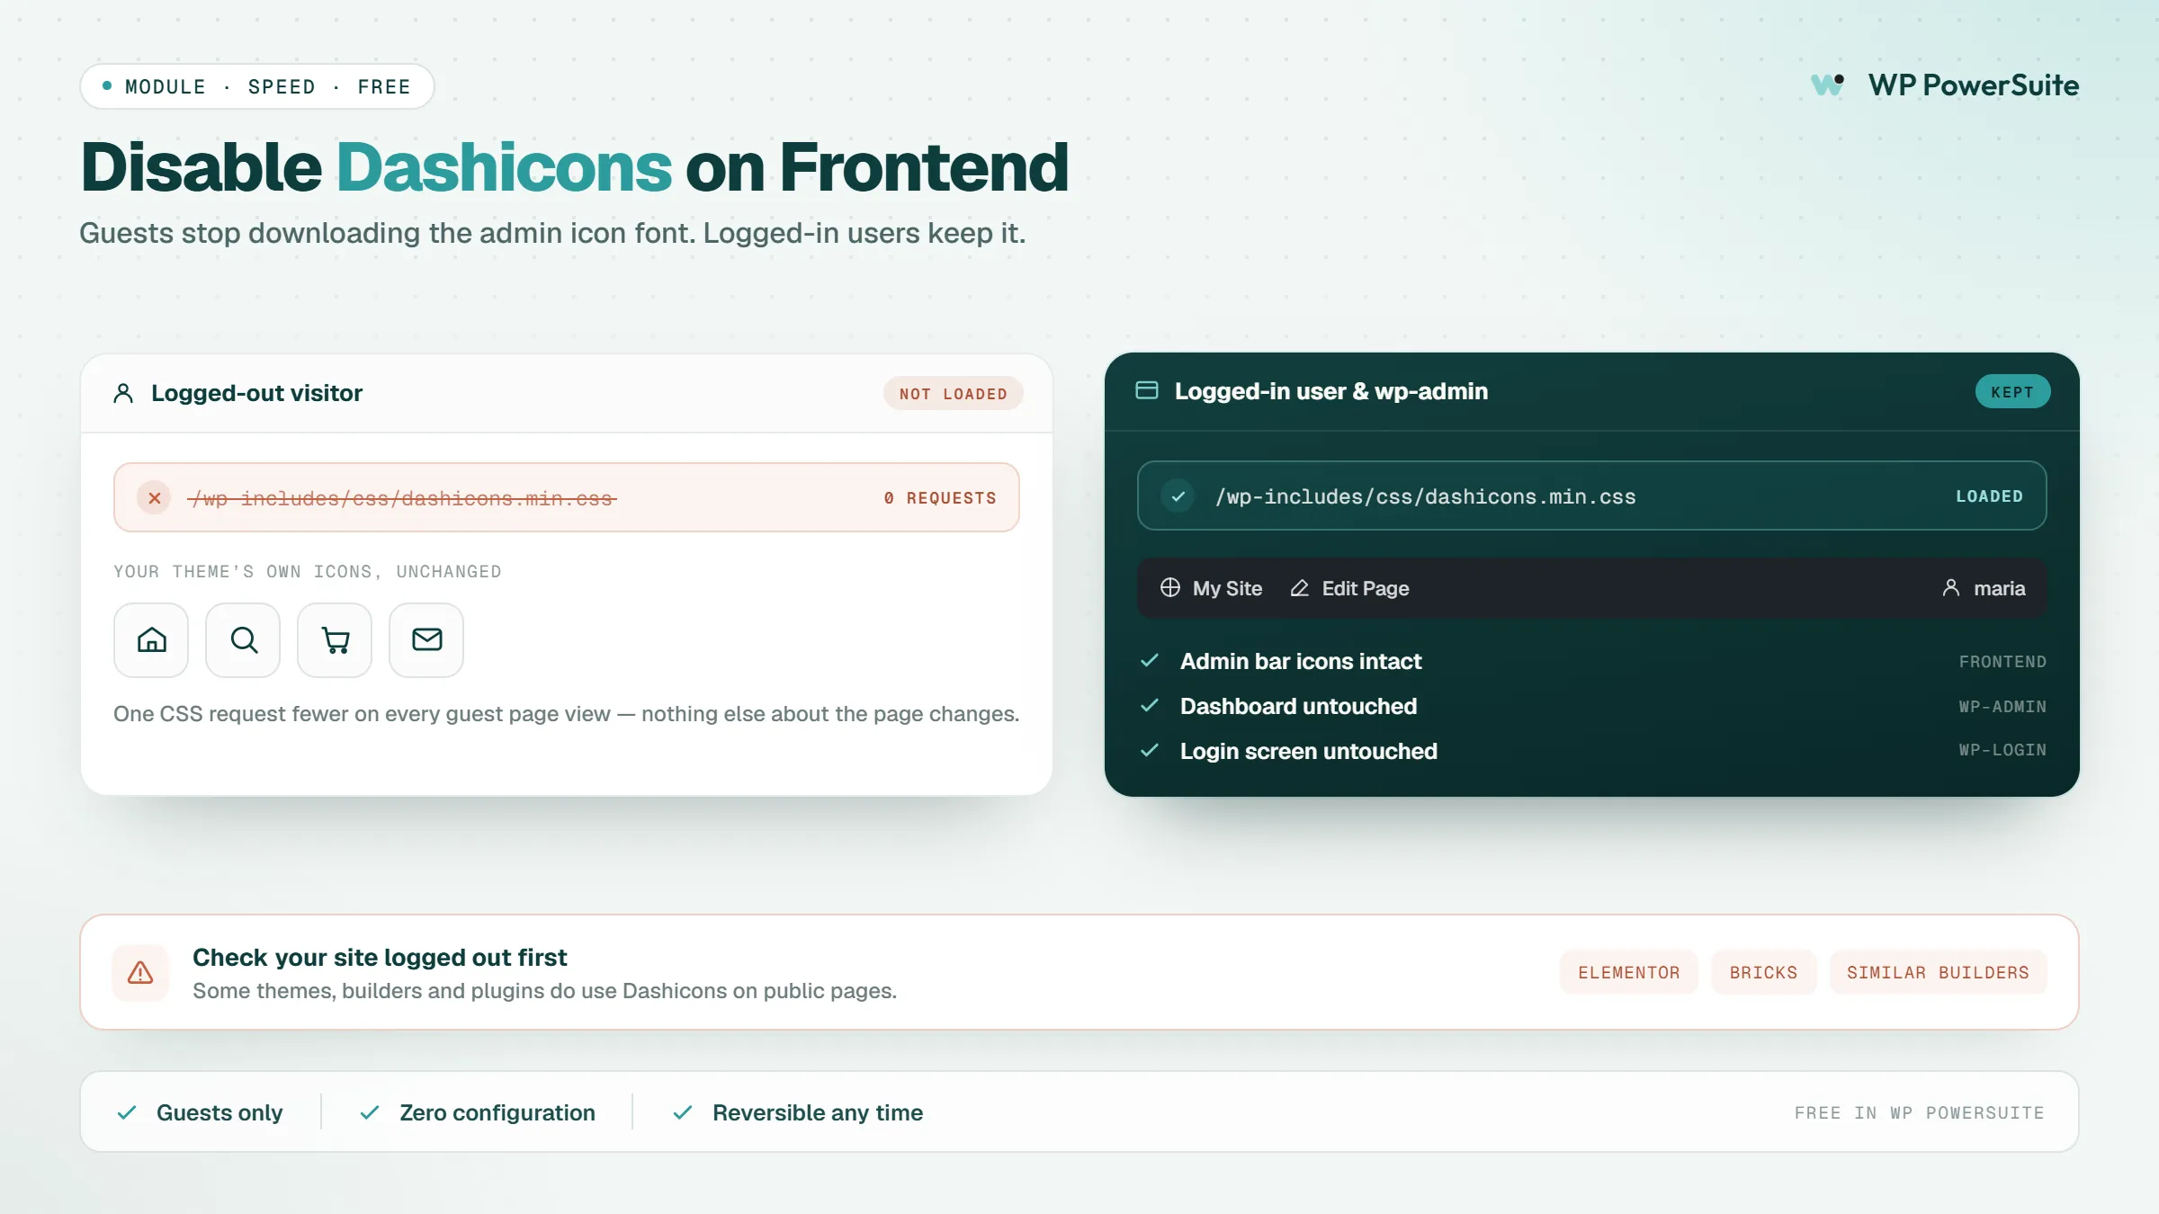Select the BRICKS tag

point(1763,972)
